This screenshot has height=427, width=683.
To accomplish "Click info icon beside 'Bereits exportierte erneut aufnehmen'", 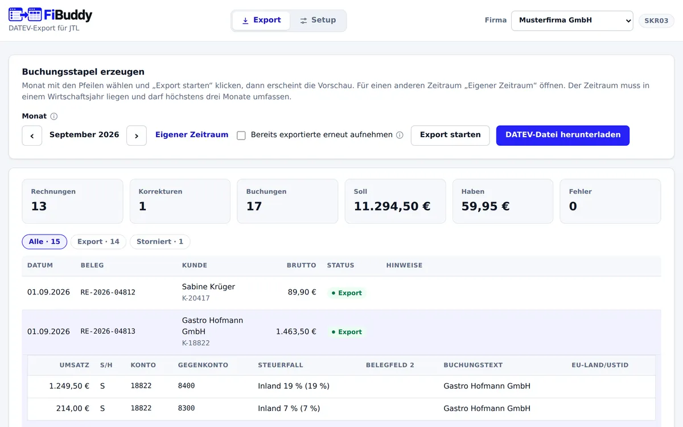I will point(400,136).
